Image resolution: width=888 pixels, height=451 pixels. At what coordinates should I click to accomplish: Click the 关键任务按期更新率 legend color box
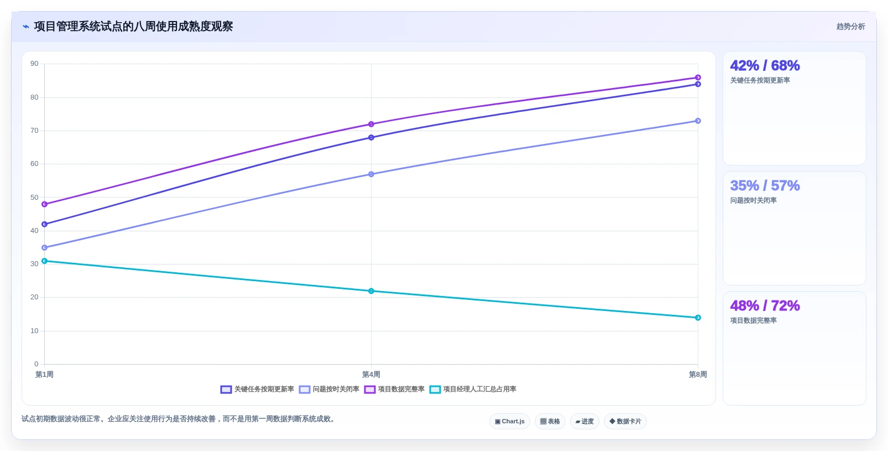(x=226, y=390)
